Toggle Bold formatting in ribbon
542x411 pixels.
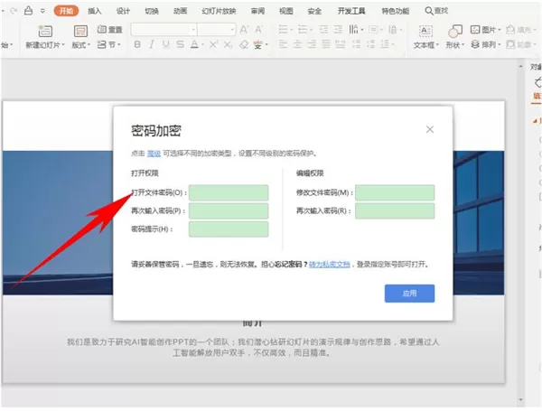pyautogui.click(x=137, y=44)
